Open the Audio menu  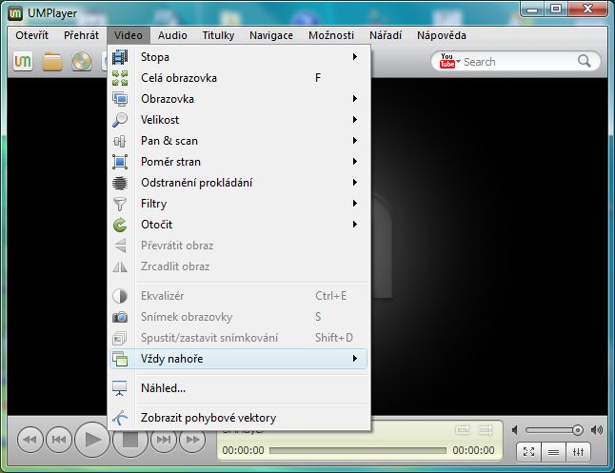[172, 35]
